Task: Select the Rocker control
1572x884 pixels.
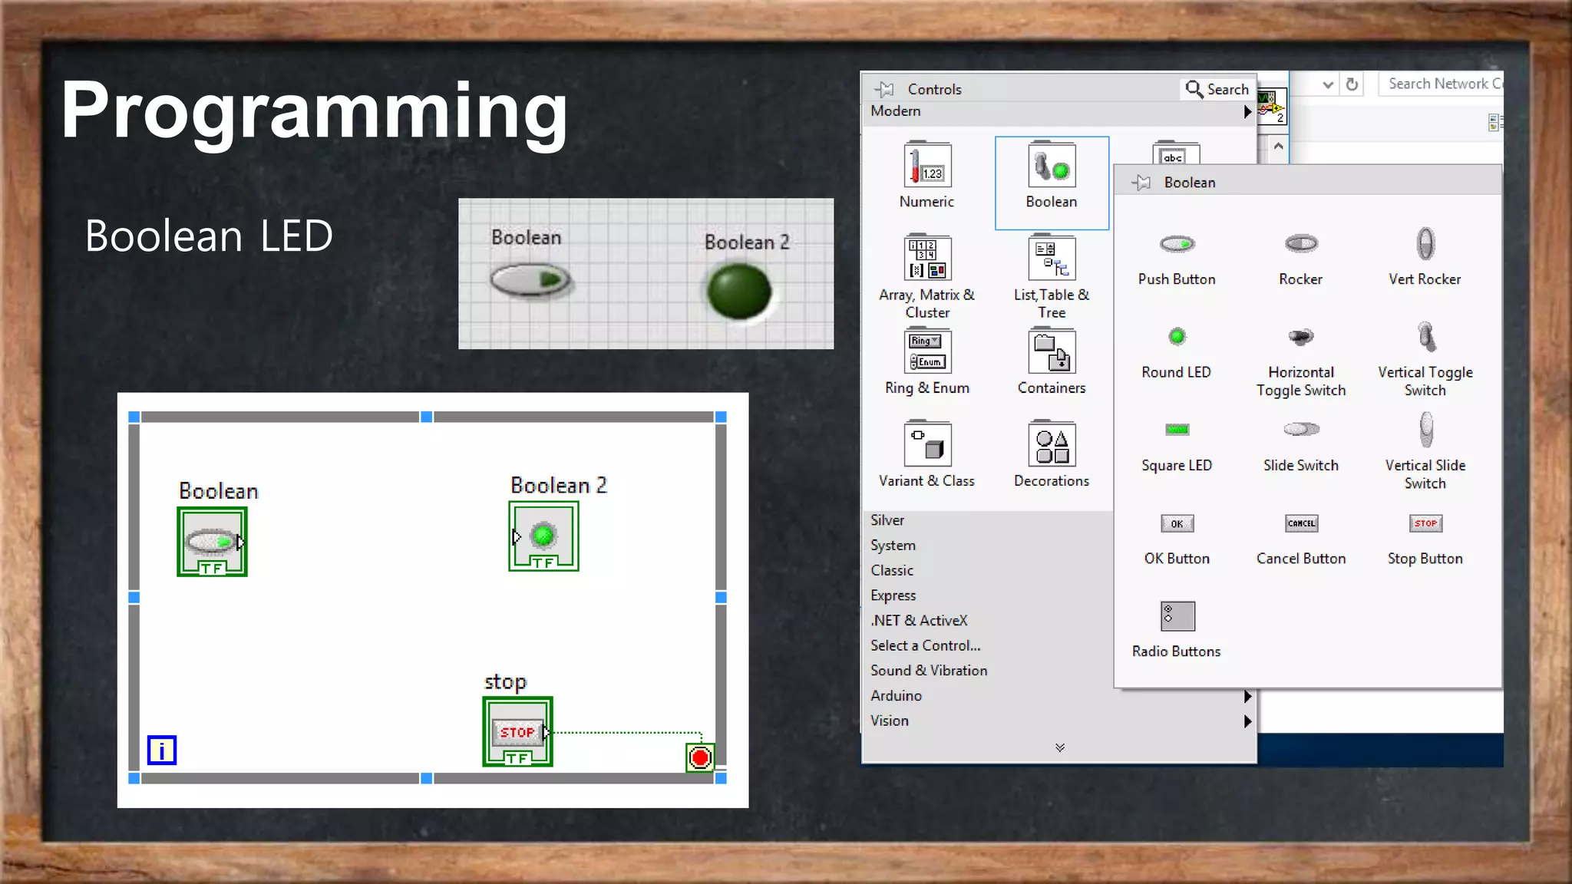Action: click(1301, 258)
